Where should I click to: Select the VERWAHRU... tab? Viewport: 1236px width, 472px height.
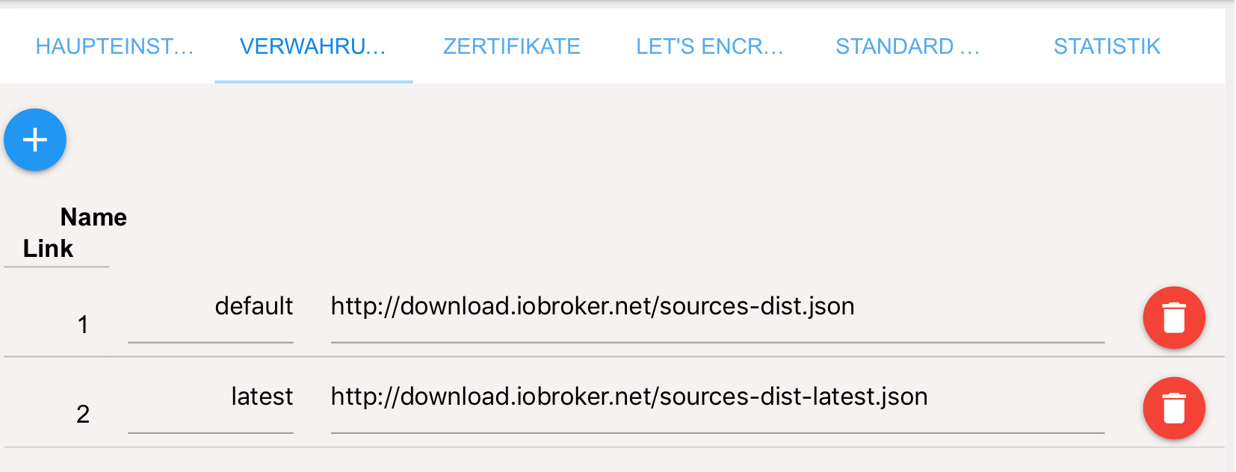(313, 46)
